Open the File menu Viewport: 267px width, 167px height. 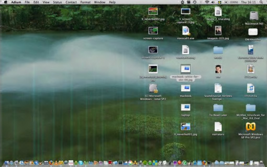coord(27,2)
